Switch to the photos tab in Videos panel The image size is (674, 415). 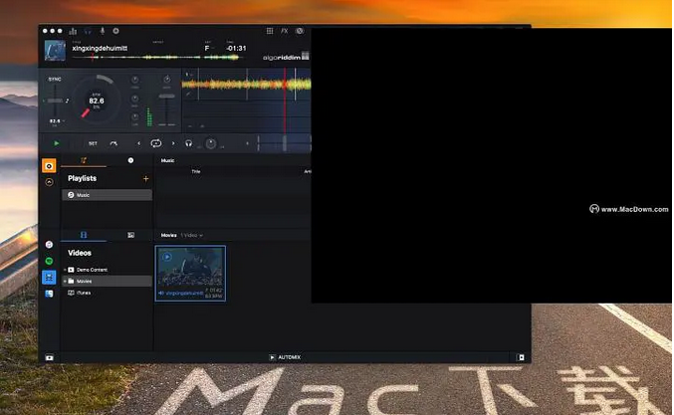tap(130, 235)
